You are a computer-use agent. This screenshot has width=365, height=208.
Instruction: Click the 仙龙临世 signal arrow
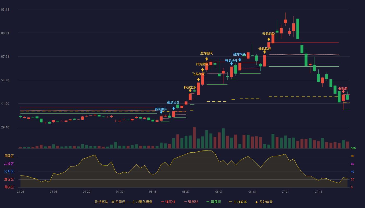(x=265, y=52)
